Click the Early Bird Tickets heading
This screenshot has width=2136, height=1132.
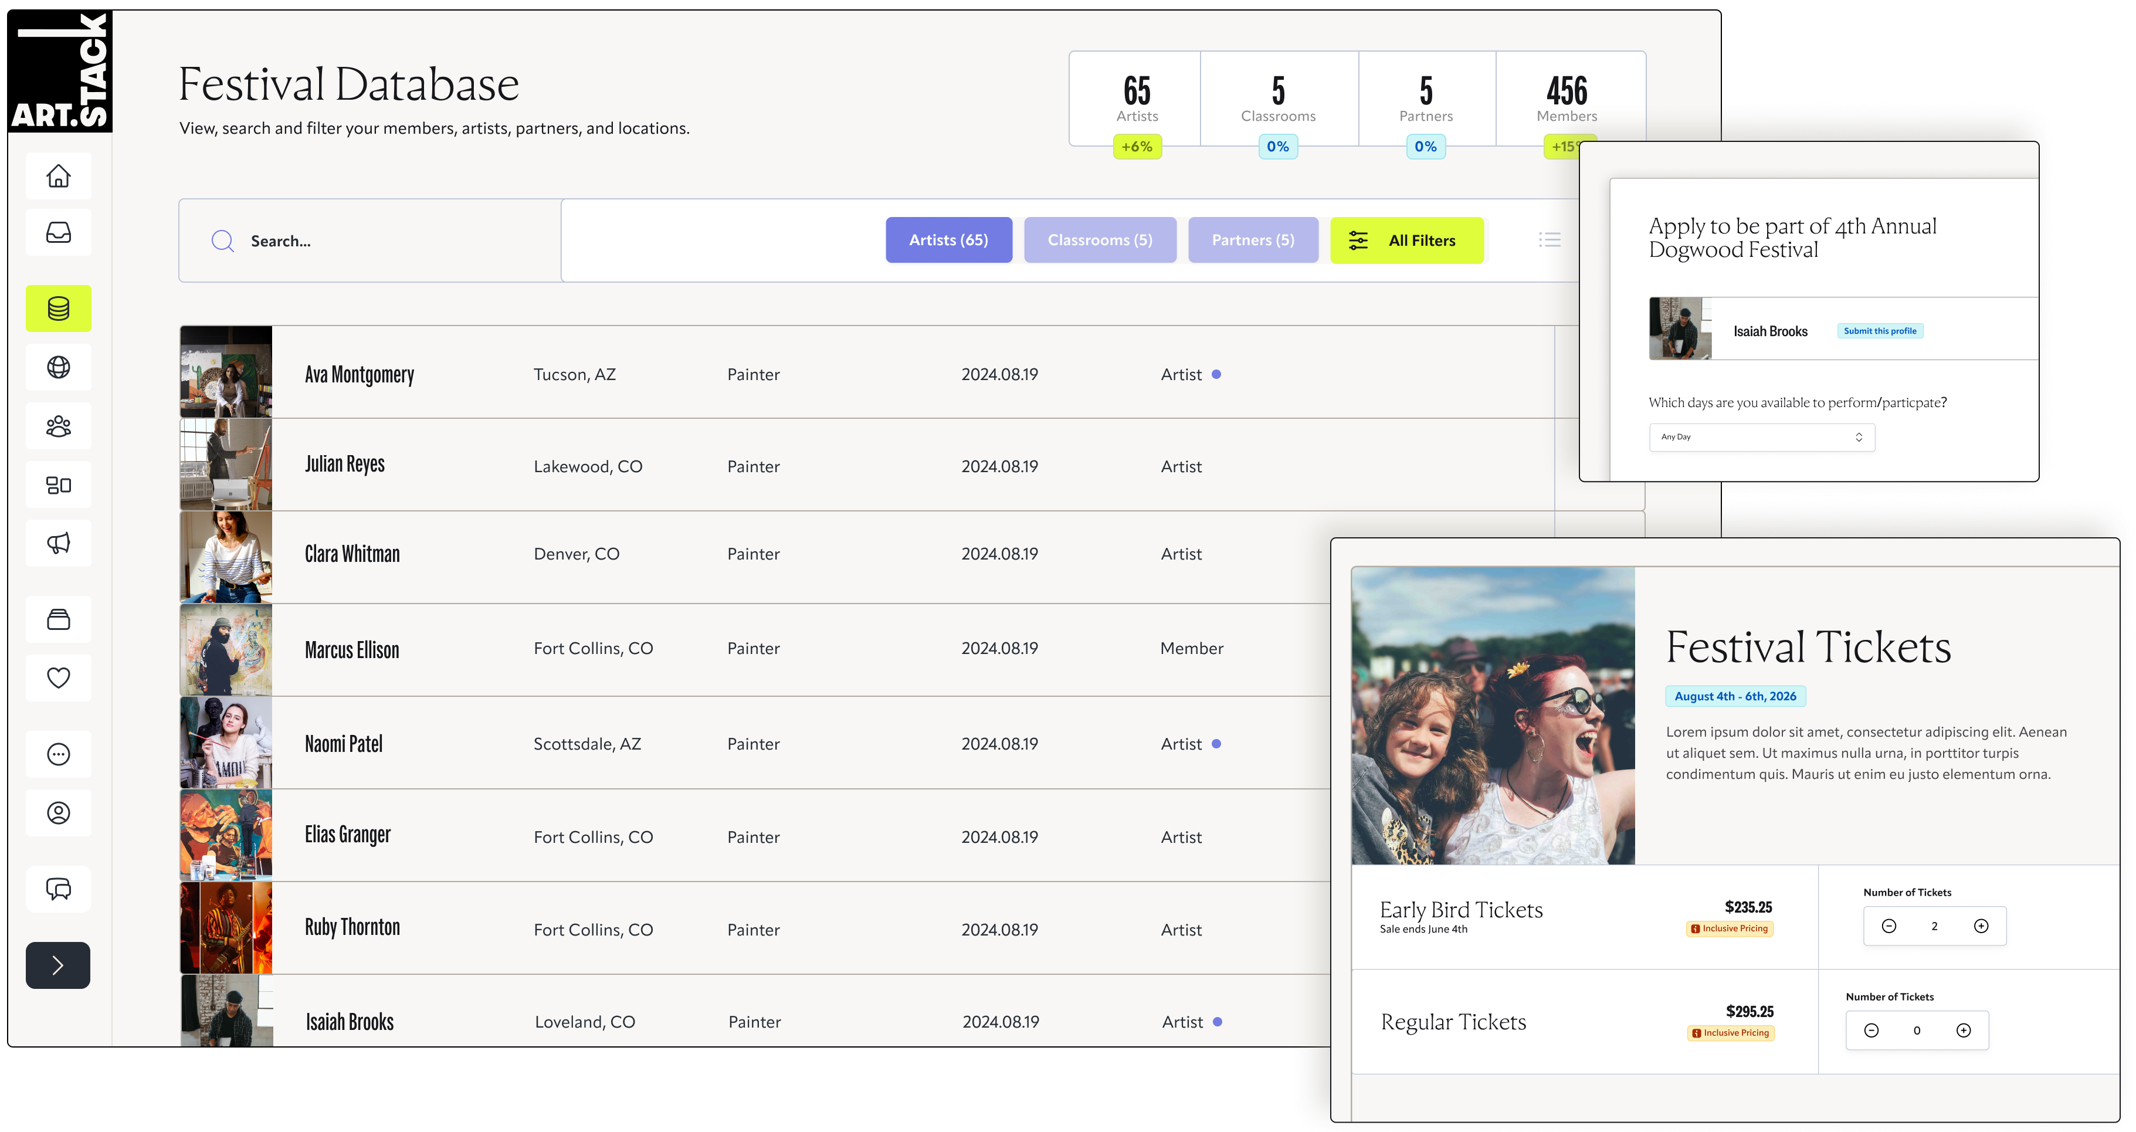pyautogui.click(x=1461, y=910)
